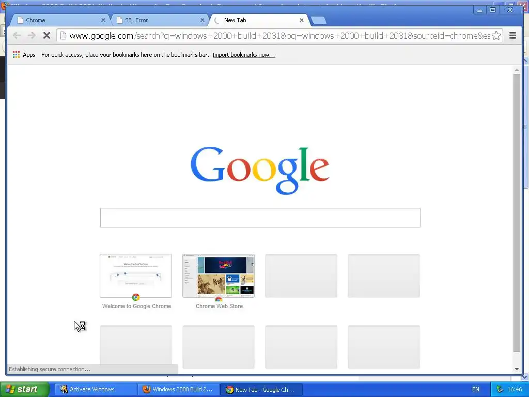Click the address bar URL

(279, 36)
